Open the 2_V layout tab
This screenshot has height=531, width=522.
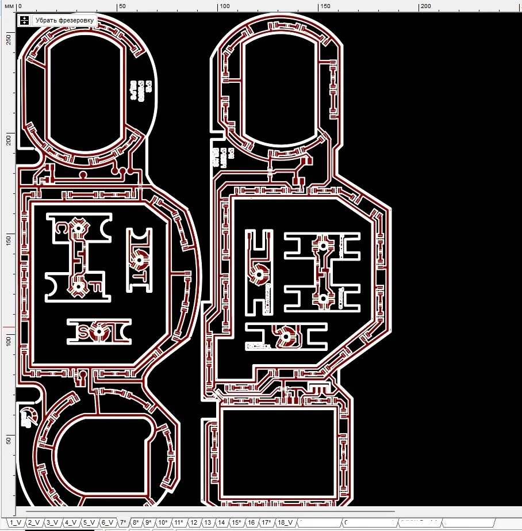click(34, 523)
